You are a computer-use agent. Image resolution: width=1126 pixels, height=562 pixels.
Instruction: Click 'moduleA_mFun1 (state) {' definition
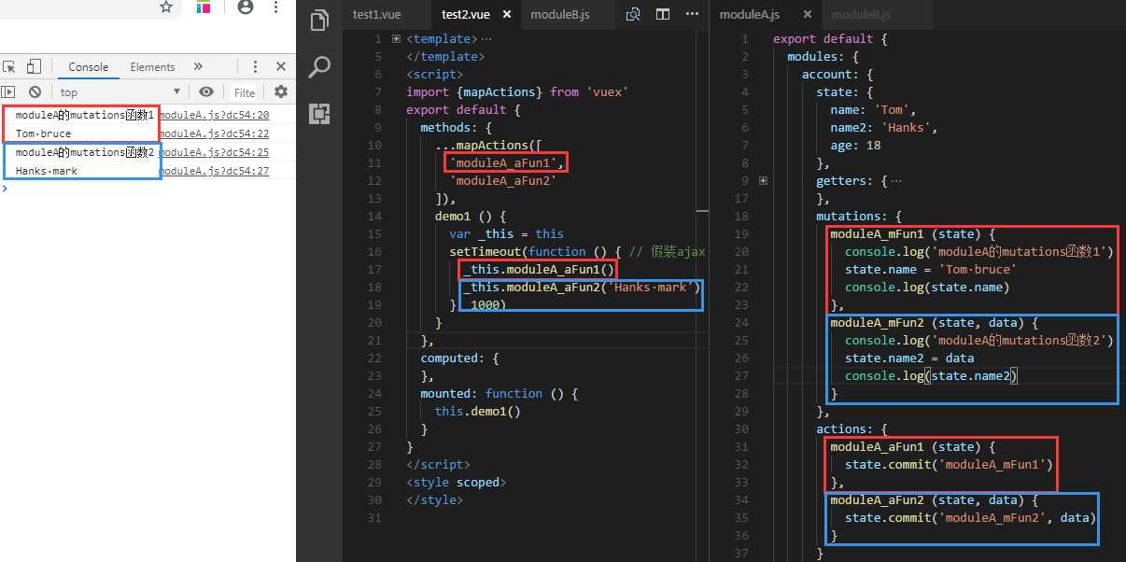click(913, 233)
